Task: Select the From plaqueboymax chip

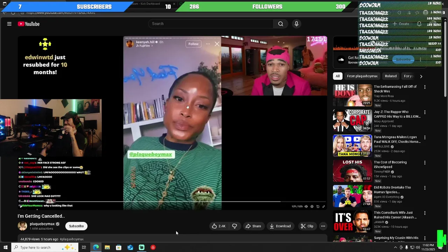Action: (362, 76)
